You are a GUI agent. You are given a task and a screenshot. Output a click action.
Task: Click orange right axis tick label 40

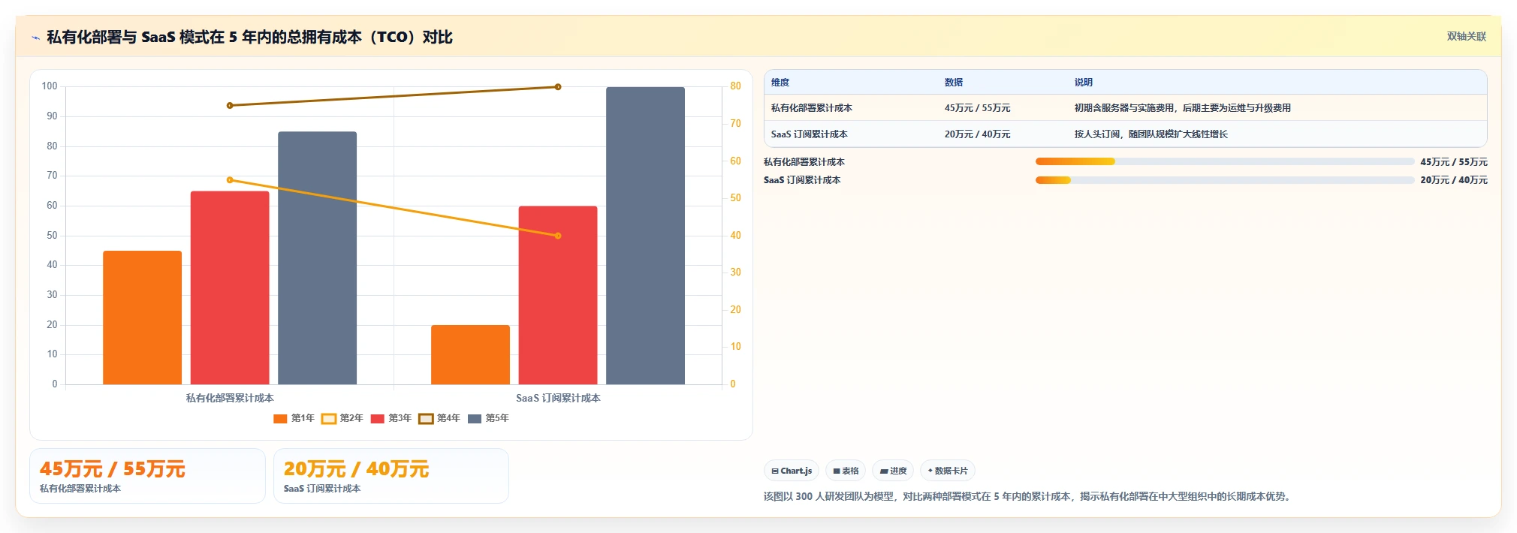click(736, 236)
